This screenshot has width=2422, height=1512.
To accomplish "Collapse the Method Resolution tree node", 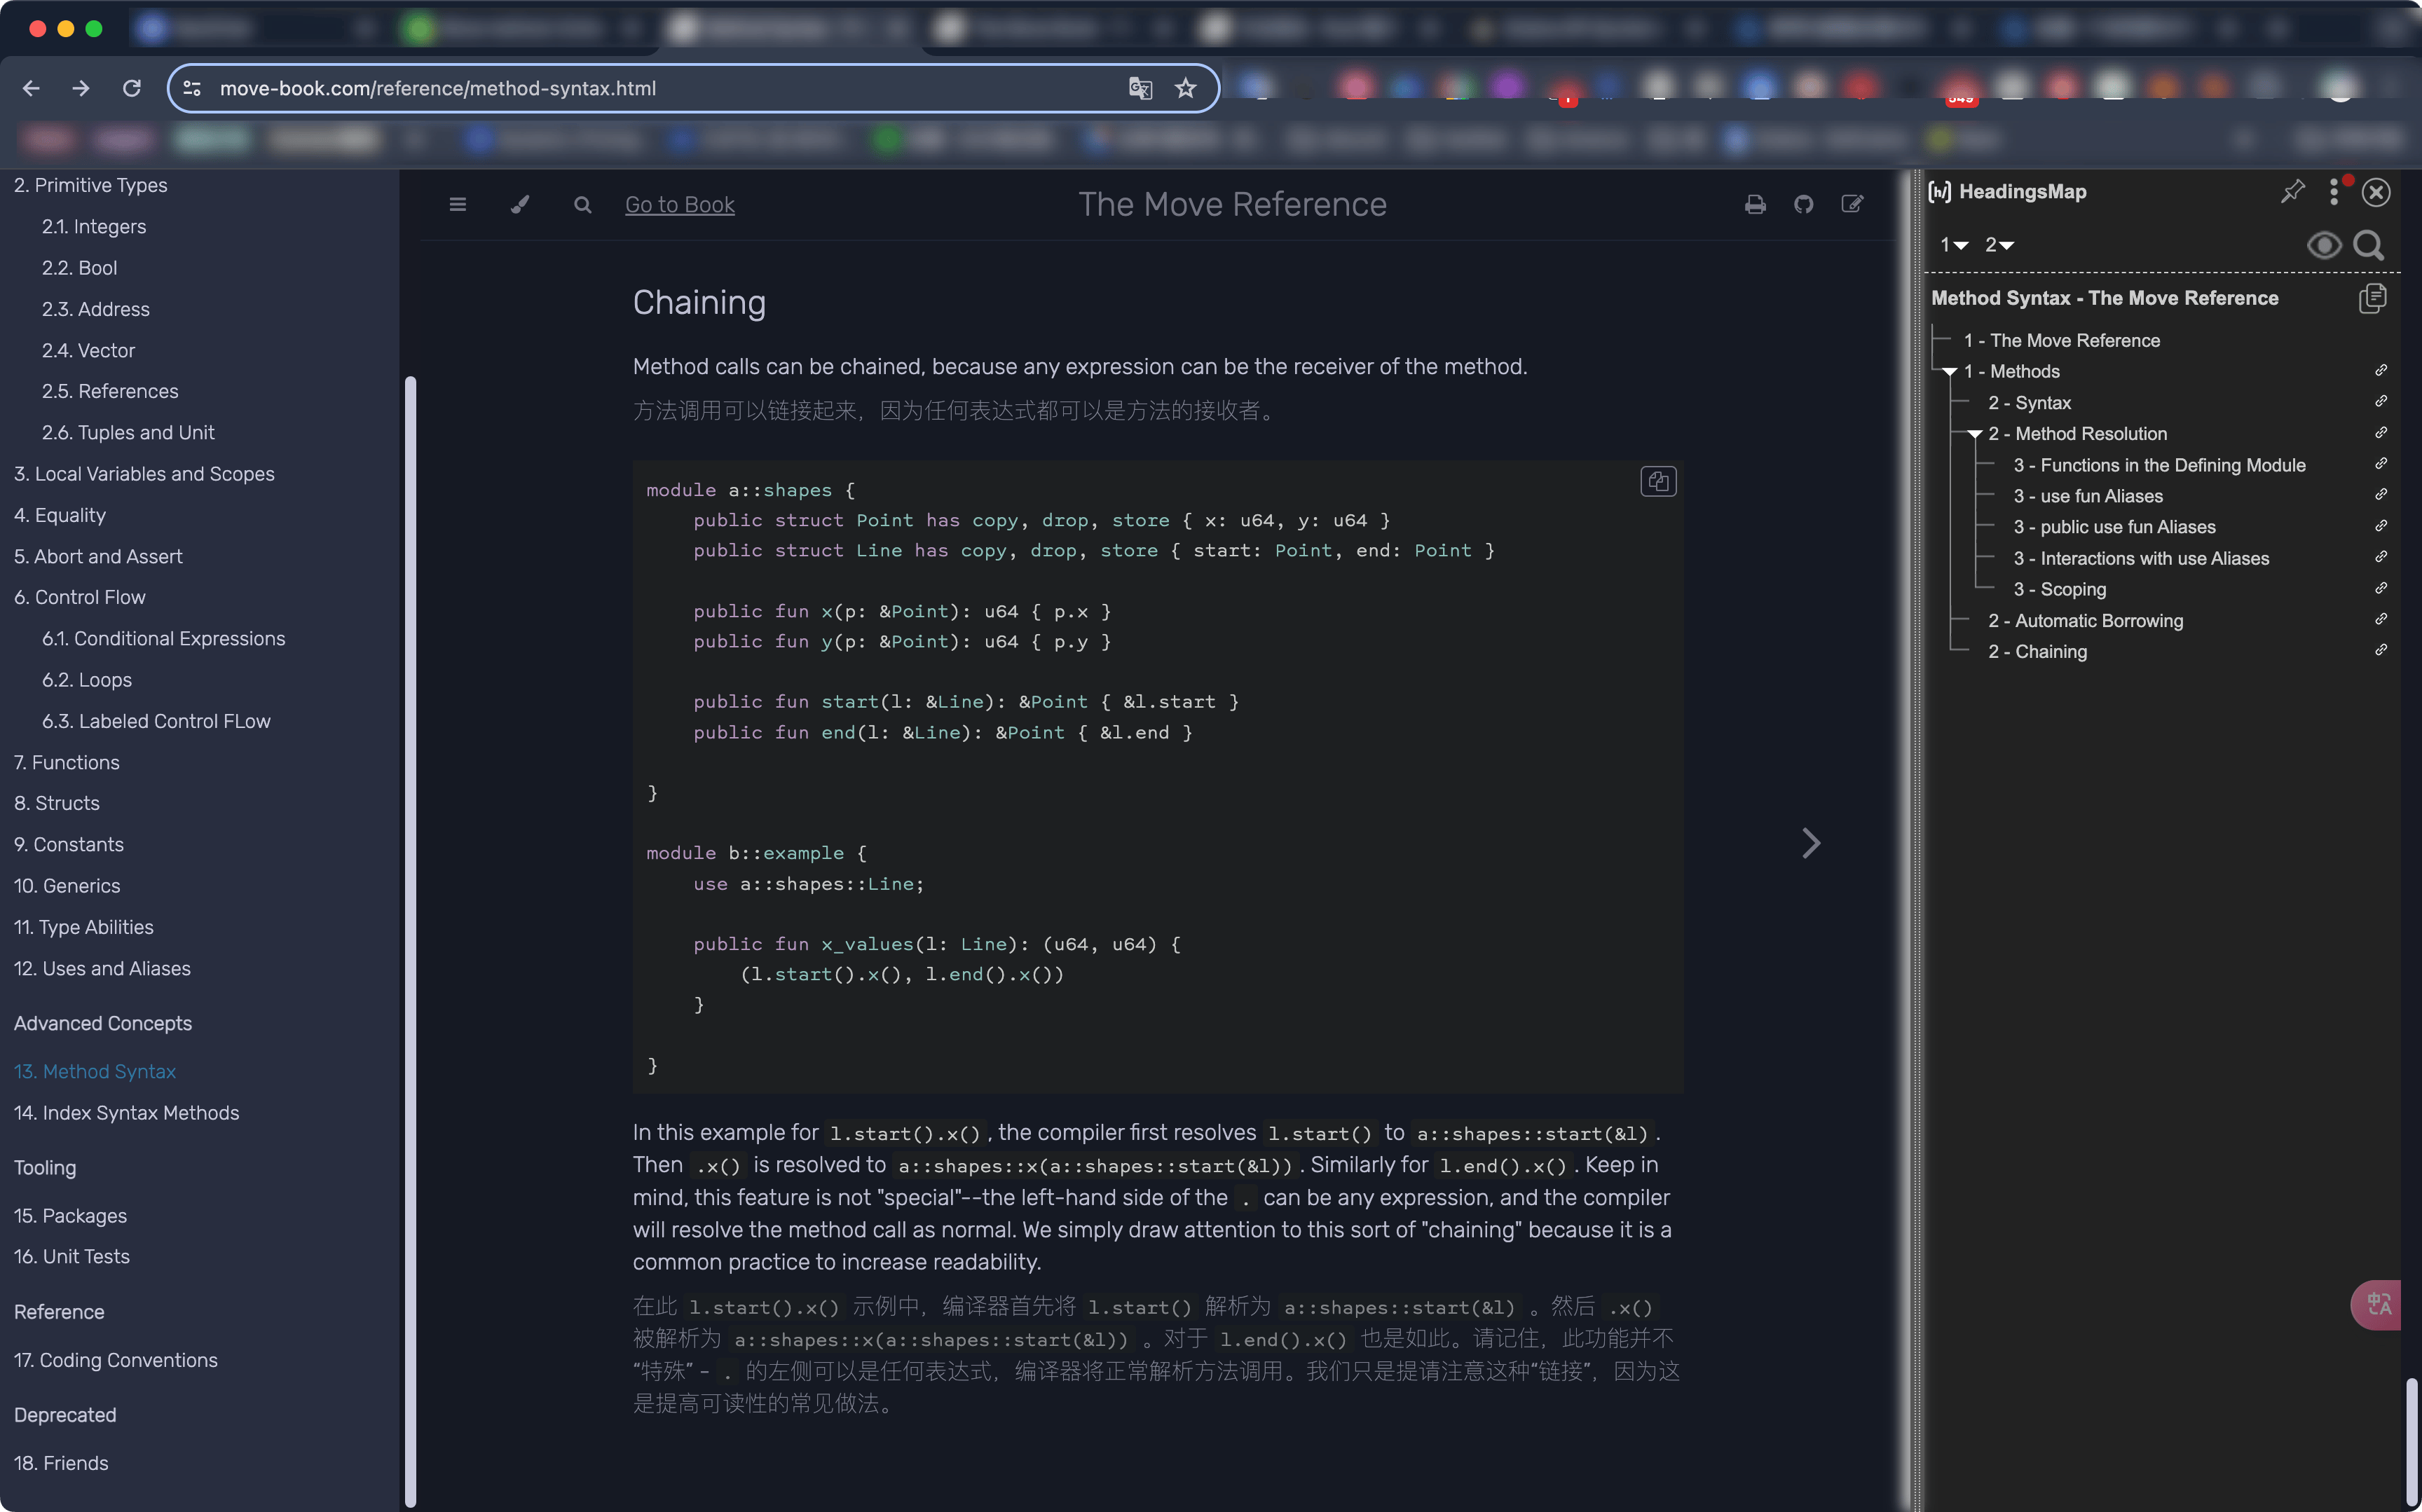I will 1974,434.
